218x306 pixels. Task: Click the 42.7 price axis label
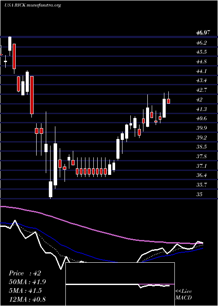click(x=201, y=90)
